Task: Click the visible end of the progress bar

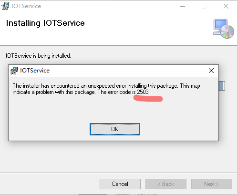Action: pos(222,86)
